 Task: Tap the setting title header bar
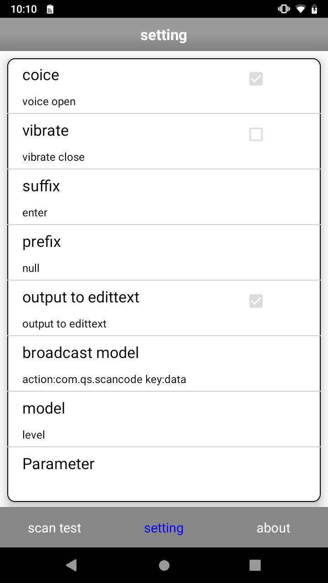164,35
